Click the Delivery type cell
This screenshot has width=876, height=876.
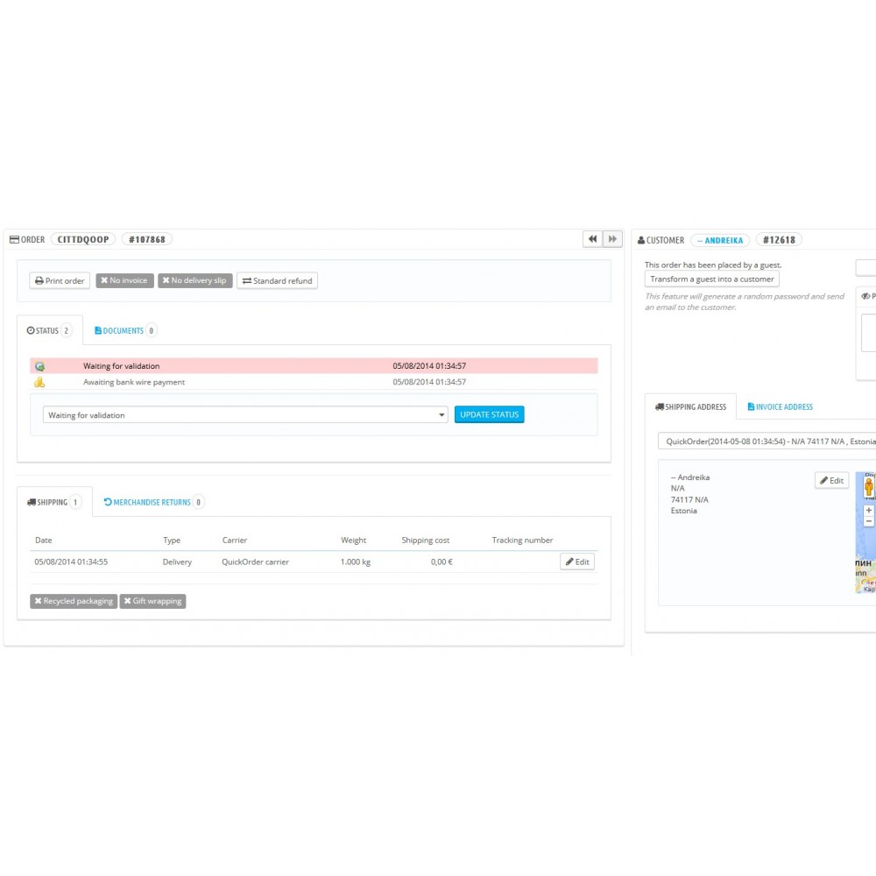tap(177, 562)
